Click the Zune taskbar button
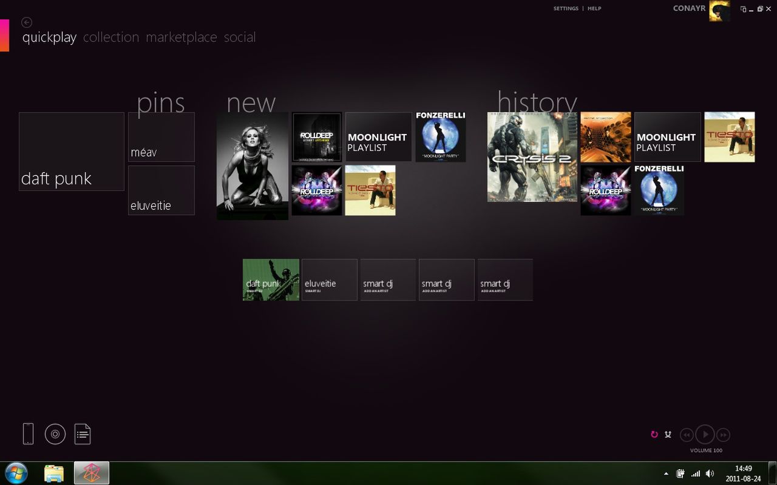Screen dimensions: 777x485 [92, 473]
